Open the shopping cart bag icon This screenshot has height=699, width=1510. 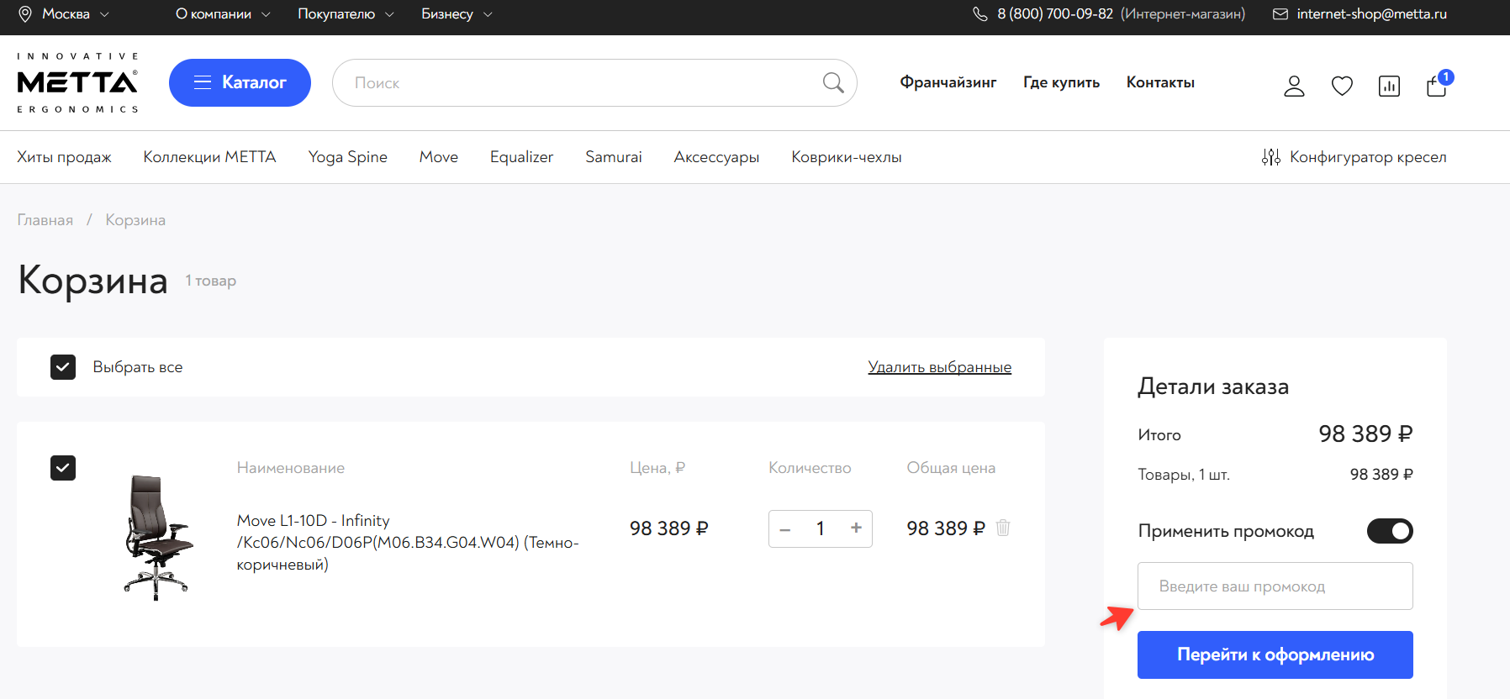(x=1437, y=86)
